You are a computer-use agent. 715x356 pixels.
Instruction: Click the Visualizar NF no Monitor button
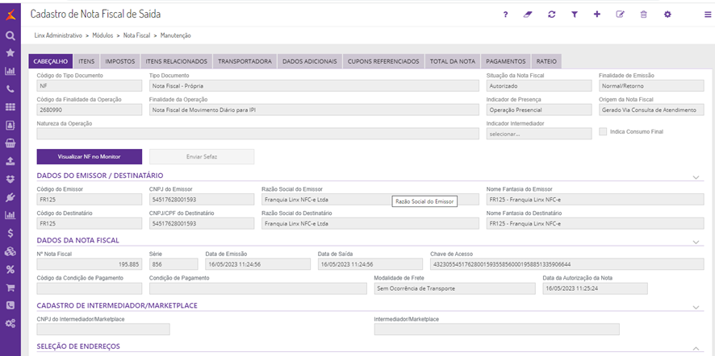pos(90,157)
